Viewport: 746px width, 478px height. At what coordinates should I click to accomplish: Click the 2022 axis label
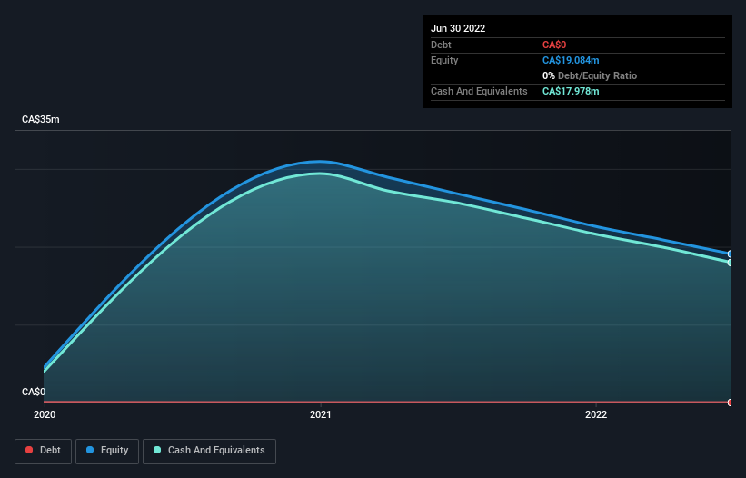click(596, 414)
